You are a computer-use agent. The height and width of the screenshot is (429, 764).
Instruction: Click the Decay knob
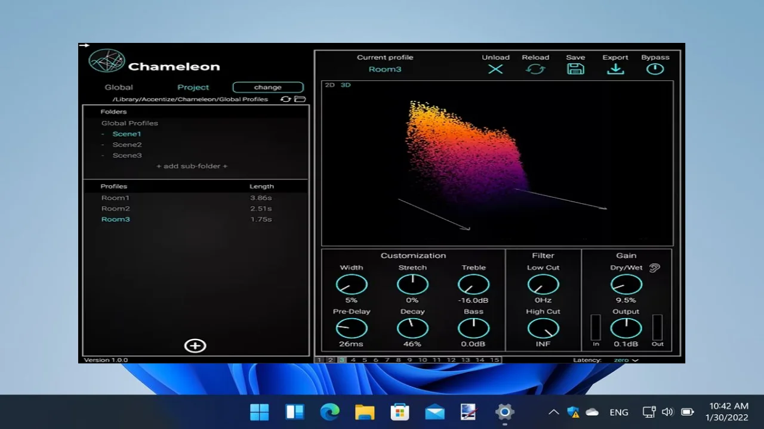pyautogui.click(x=412, y=328)
